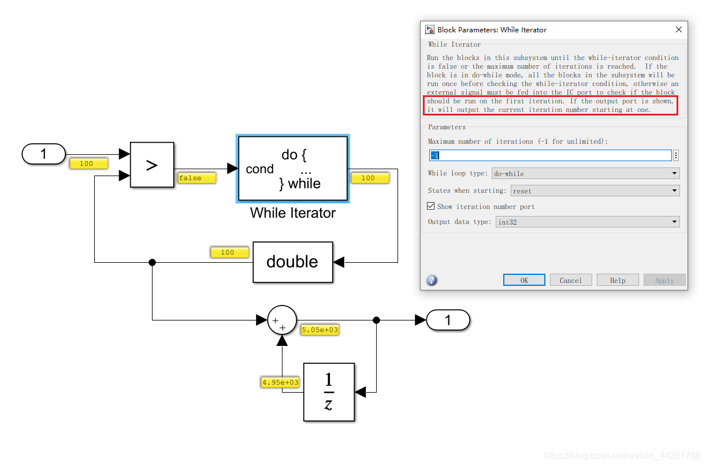Click the OK button
Screen dimensions: 706x466
(523, 279)
